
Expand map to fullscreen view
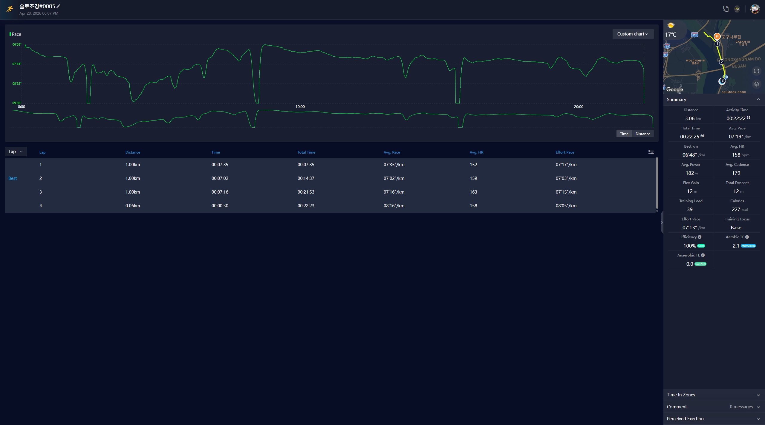756,71
